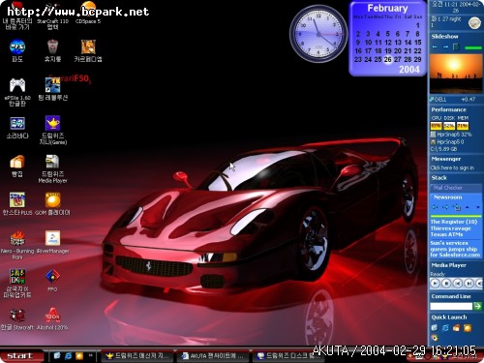Click Newsroom up arrow
Image resolution: width=484 pixels, height=363 pixels.
coord(468,207)
